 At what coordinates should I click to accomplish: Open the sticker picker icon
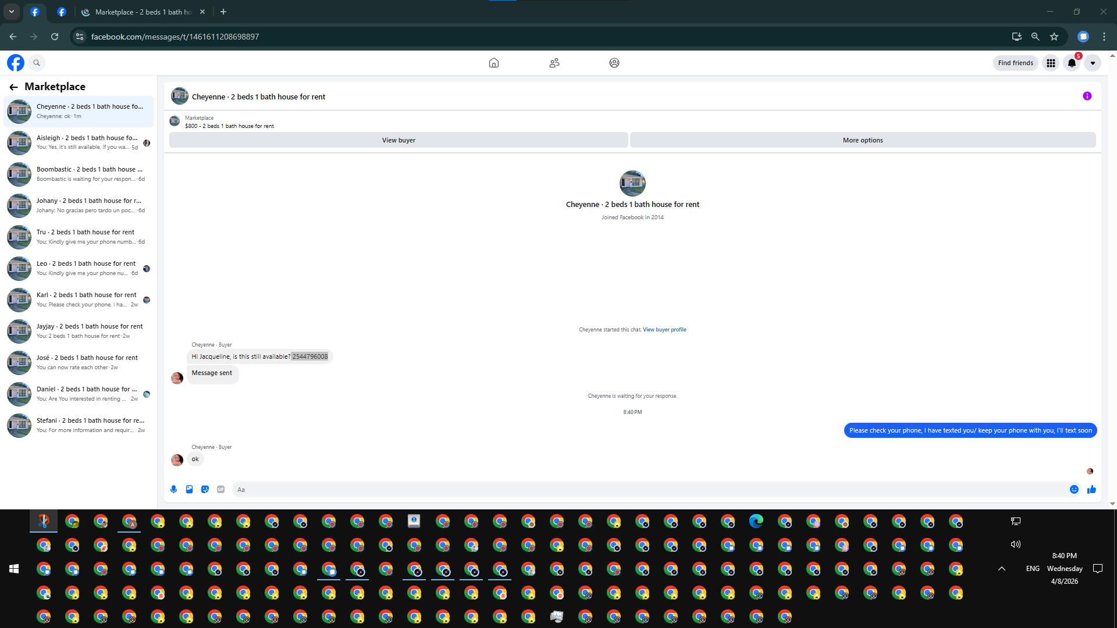click(205, 490)
